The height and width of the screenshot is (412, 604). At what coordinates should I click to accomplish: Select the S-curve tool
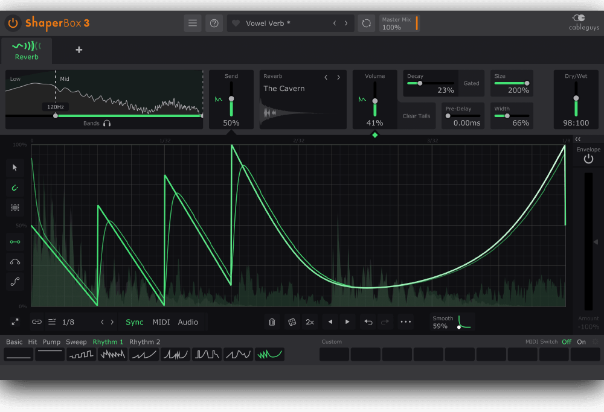pyautogui.click(x=15, y=282)
